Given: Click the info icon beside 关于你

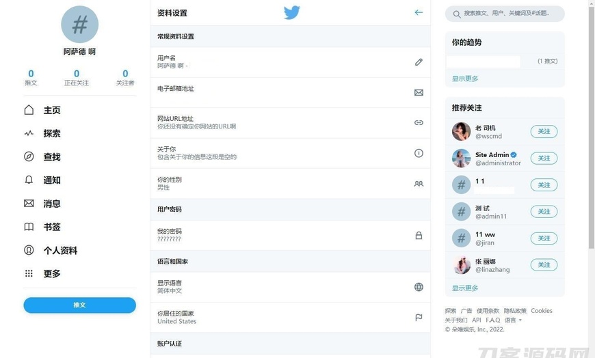Looking at the screenshot, I should 419,153.
